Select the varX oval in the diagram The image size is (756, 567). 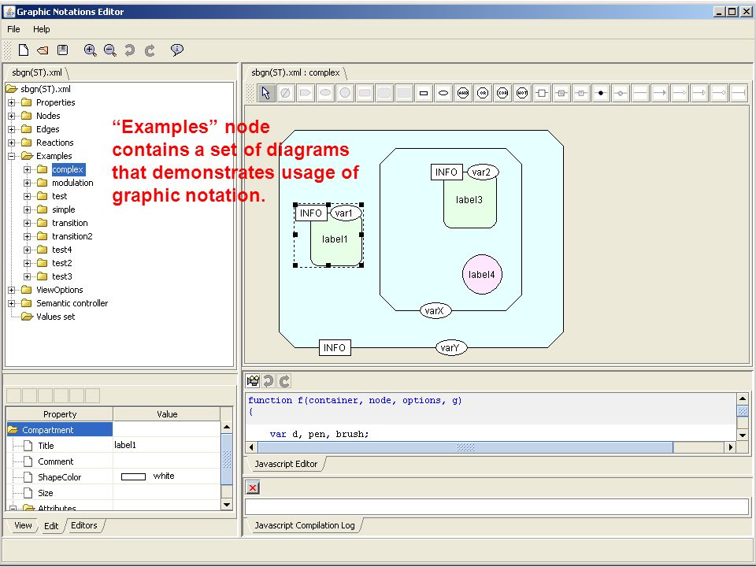point(435,311)
